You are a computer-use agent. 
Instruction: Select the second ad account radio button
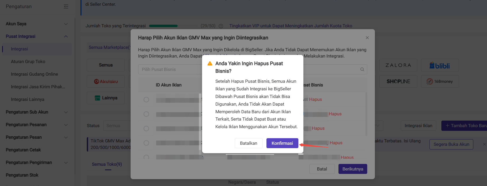146,114
